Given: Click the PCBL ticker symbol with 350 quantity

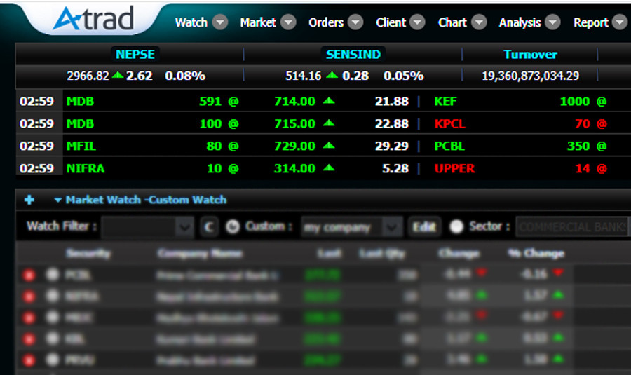Looking at the screenshot, I should 449,146.
